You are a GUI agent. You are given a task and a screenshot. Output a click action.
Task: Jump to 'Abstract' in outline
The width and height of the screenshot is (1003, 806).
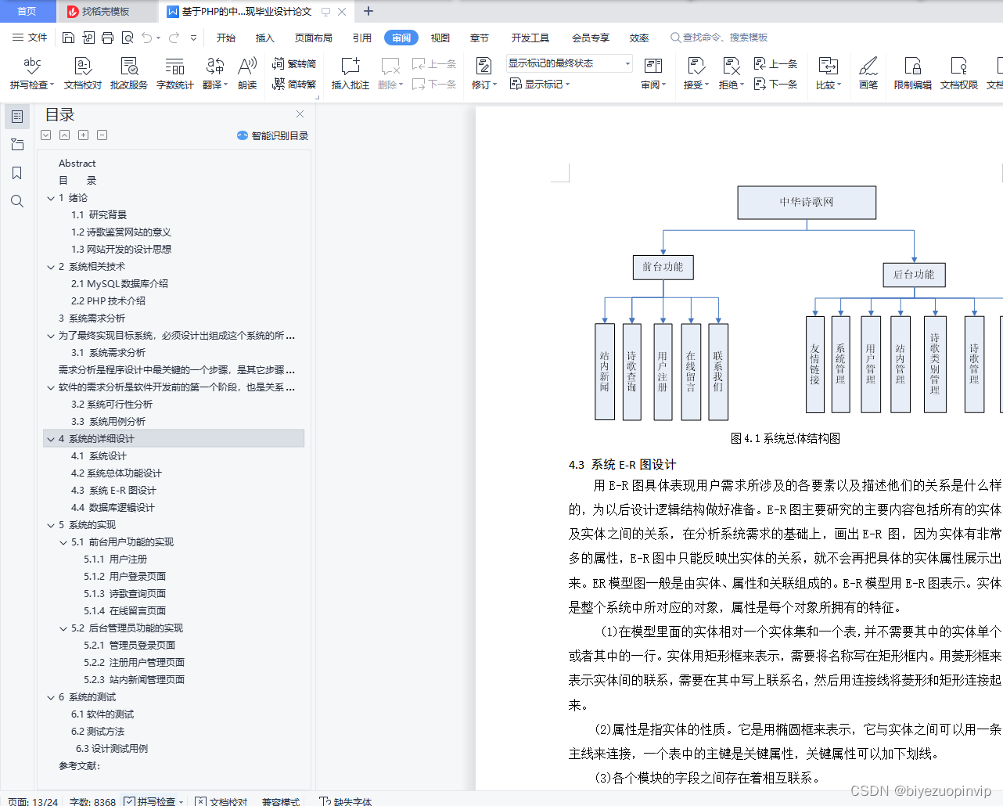pyautogui.click(x=77, y=164)
